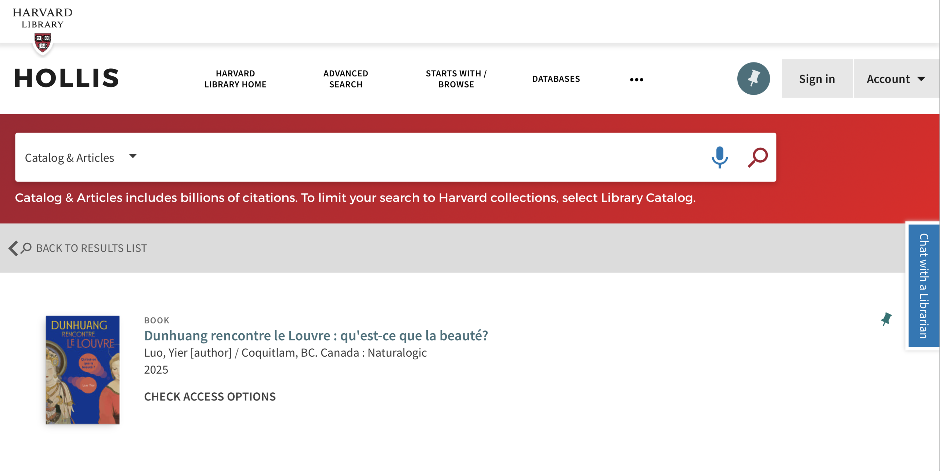Viewport: 940px width, 471px height.
Task: Pin the Dunhuang book record
Action: pos(886,319)
